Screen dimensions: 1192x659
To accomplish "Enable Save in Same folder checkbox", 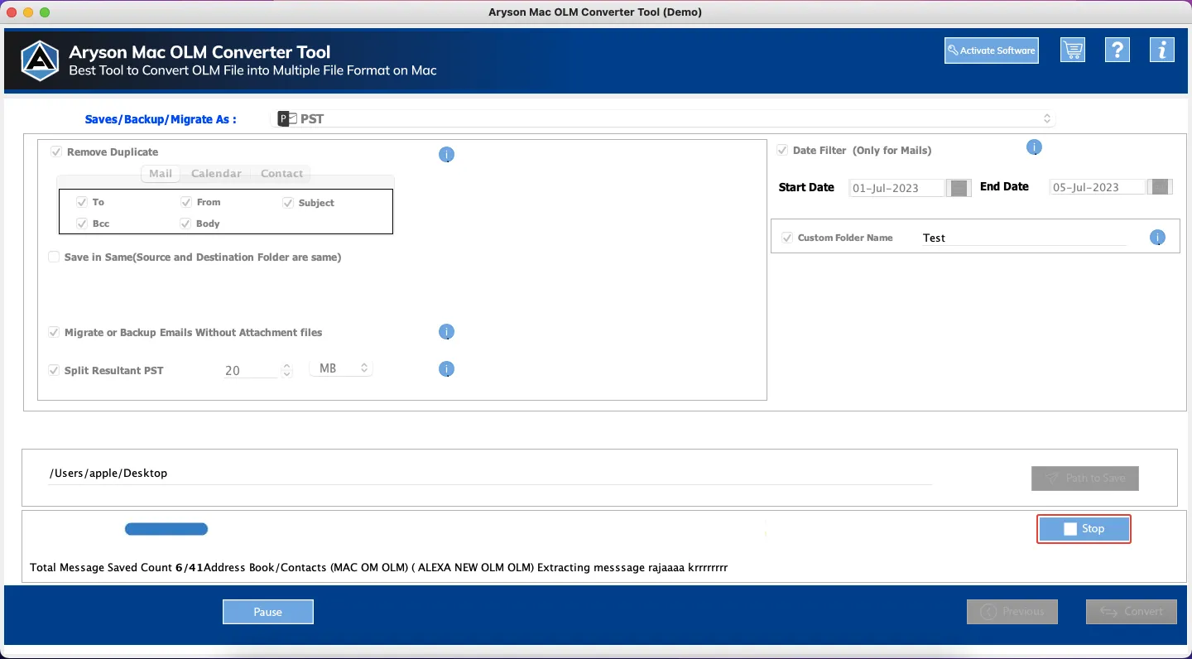I will pyautogui.click(x=54, y=257).
